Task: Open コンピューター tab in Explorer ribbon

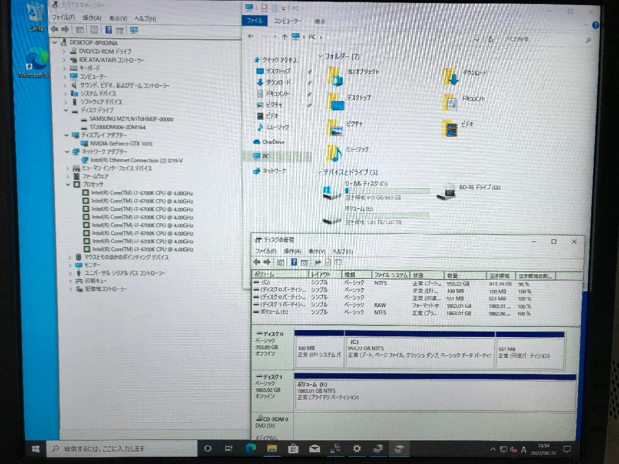Action: (x=287, y=22)
